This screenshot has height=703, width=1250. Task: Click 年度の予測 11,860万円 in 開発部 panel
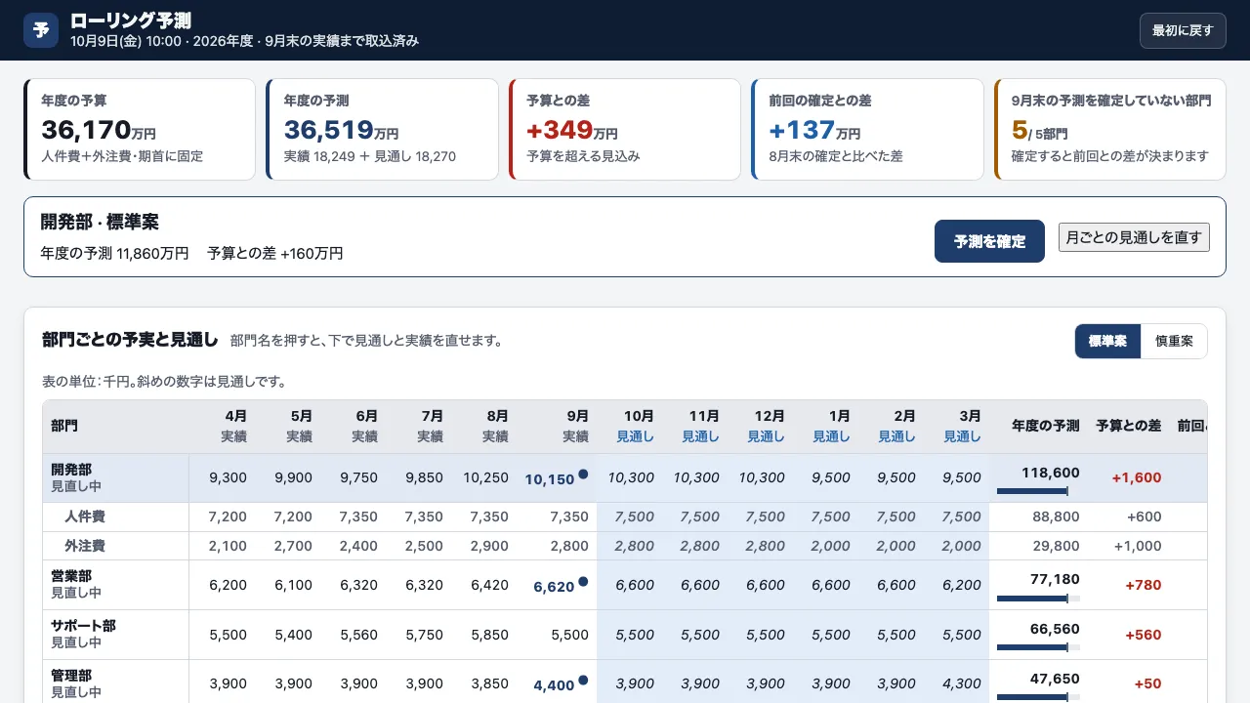[114, 253]
